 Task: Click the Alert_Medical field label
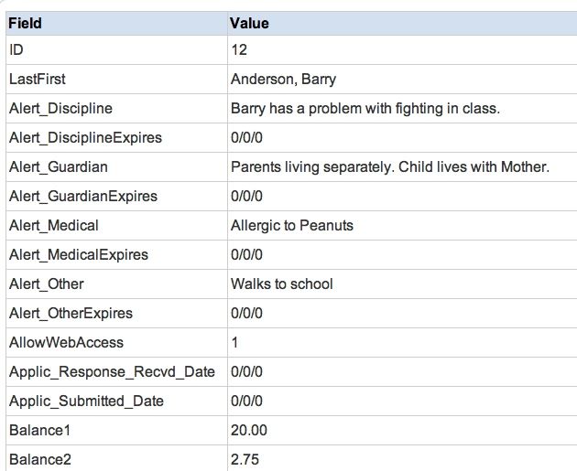point(54,225)
